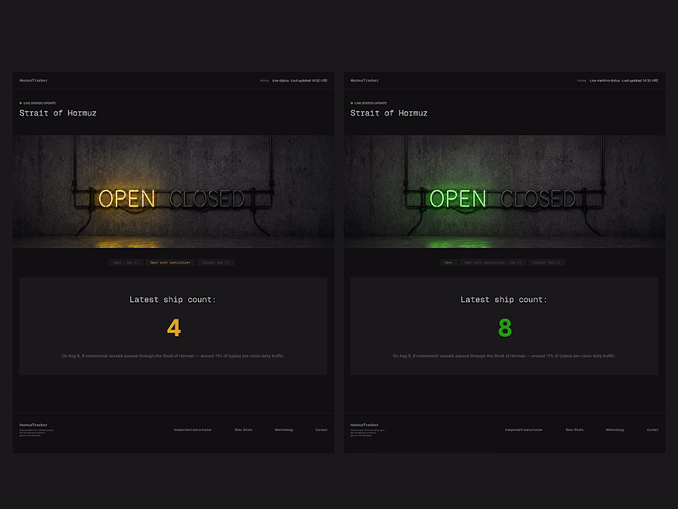Click green ship count number 8
The width and height of the screenshot is (678, 509).
pyautogui.click(x=505, y=328)
